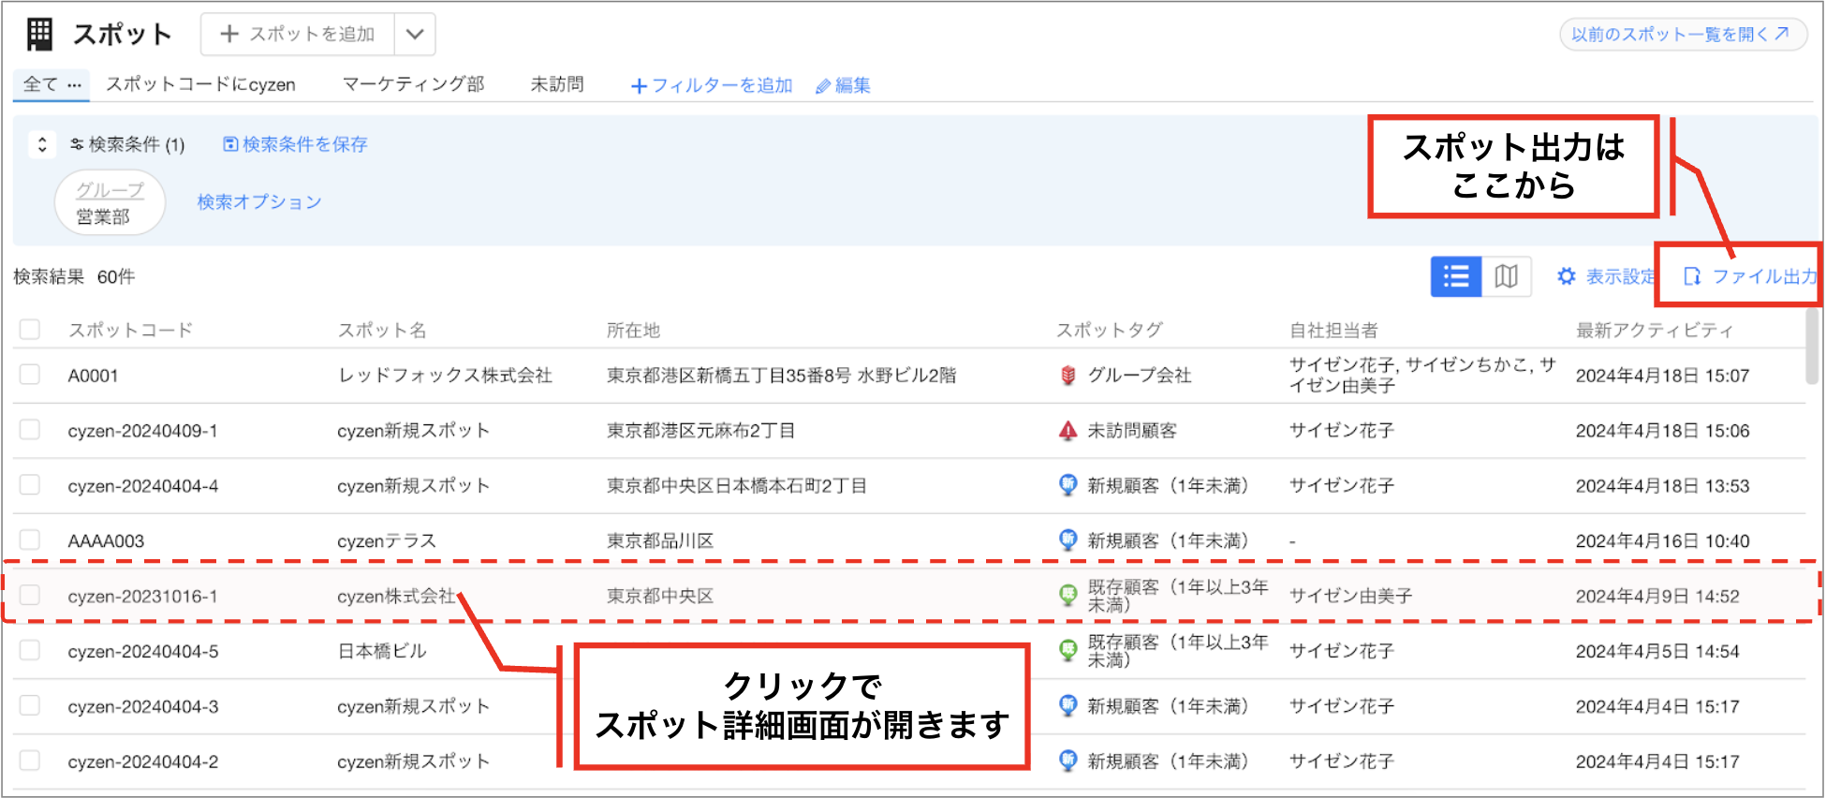The height and width of the screenshot is (798, 1826).
Task: Switch to map view icon
Action: pos(1507,276)
